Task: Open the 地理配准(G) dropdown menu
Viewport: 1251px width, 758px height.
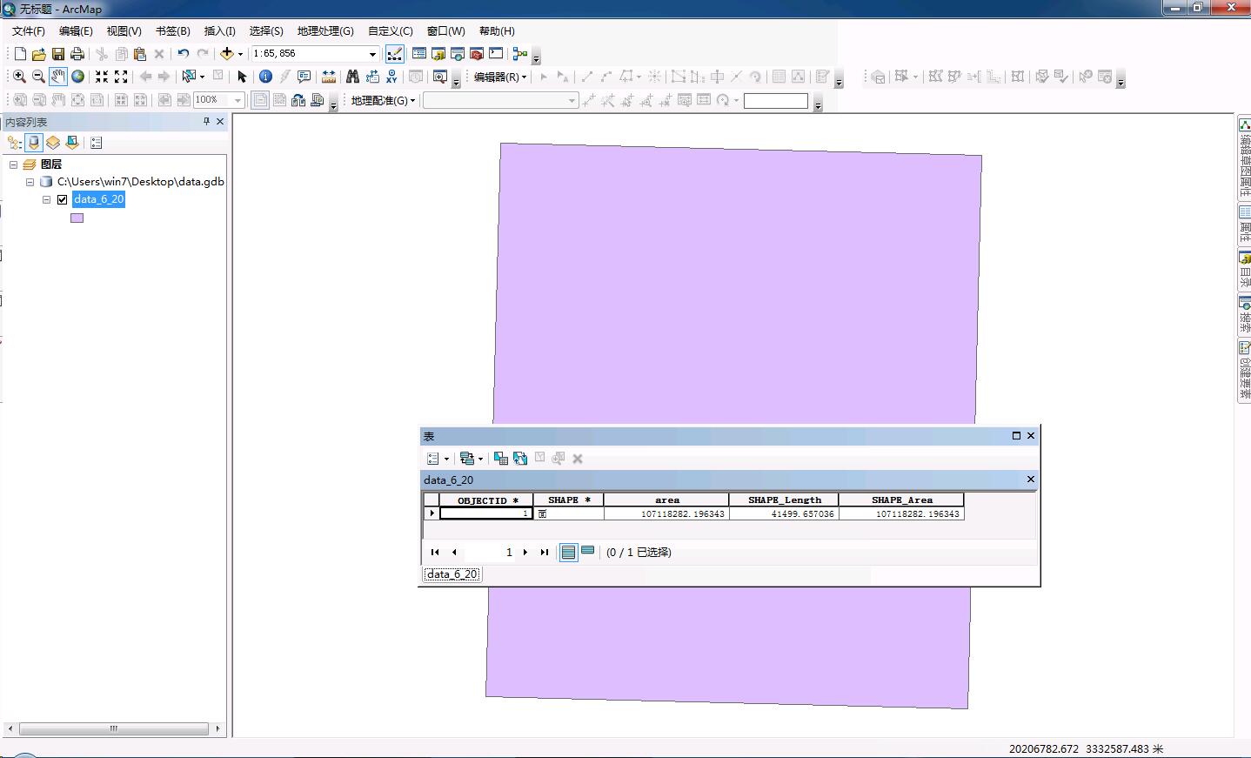Action: [x=383, y=100]
